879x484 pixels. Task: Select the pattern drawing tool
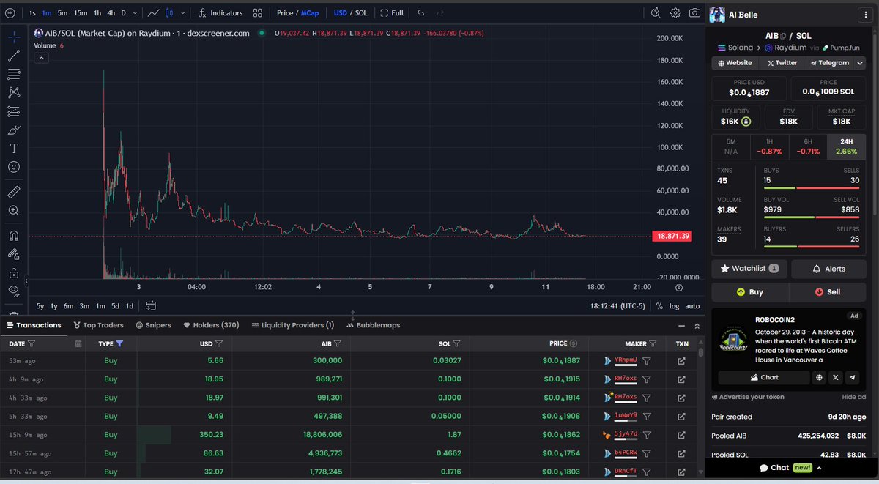[x=13, y=93]
